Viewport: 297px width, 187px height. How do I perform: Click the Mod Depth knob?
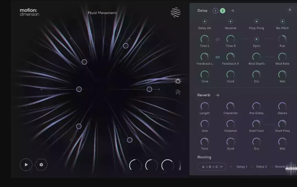click(x=257, y=57)
